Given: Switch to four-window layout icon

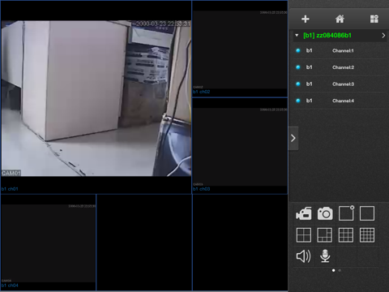Looking at the screenshot, I should [x=304, y=235].
